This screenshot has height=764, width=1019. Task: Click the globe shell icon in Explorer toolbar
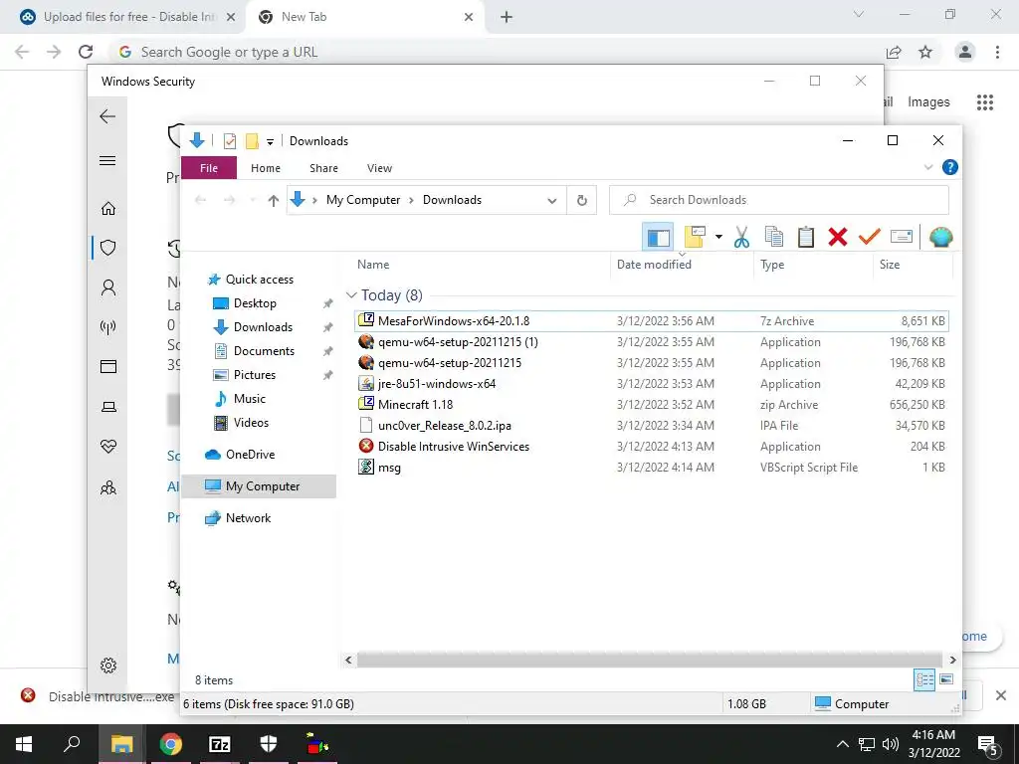click(x=940, y=237)
